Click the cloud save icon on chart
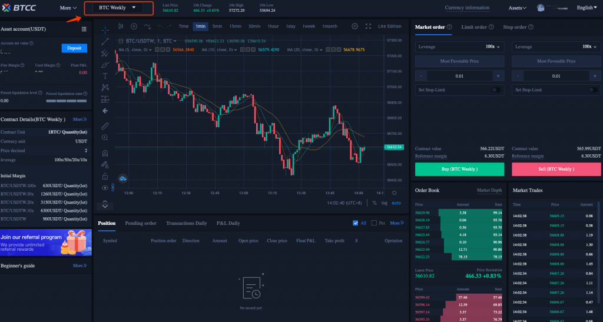603x322 pixels. [122, 179]
